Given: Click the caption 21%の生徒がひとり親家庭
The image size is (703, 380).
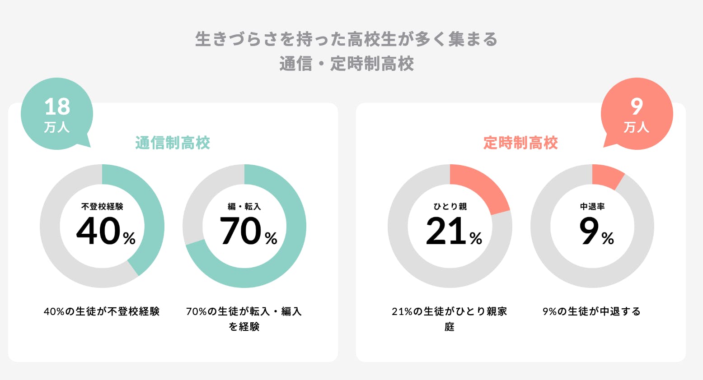Looking at the screenshot, I should point(450,318).
